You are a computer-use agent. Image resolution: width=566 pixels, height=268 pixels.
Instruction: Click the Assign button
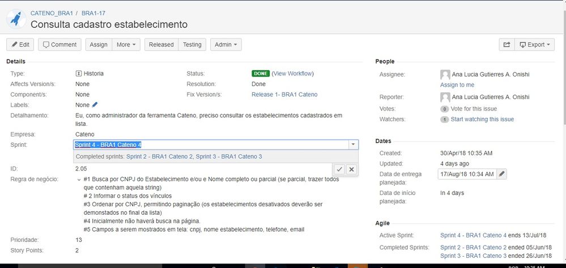point(99,45)
